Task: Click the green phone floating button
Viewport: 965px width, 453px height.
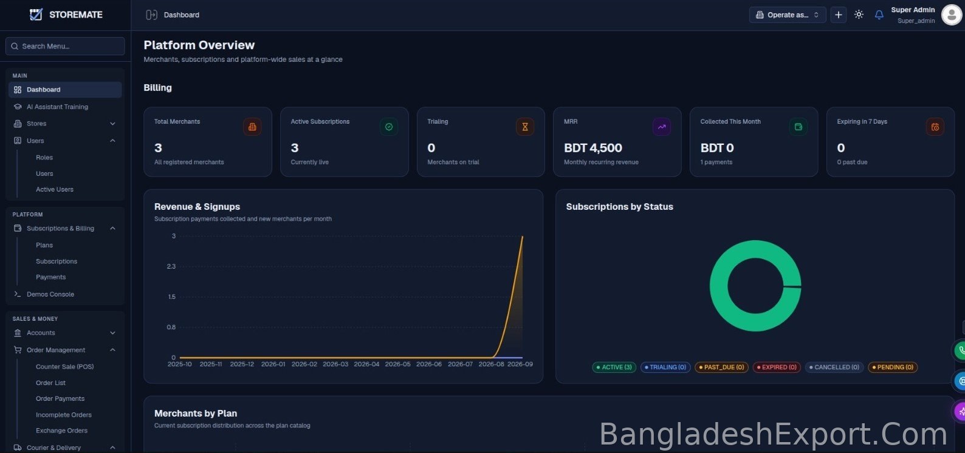Action: tap(960, 350)
